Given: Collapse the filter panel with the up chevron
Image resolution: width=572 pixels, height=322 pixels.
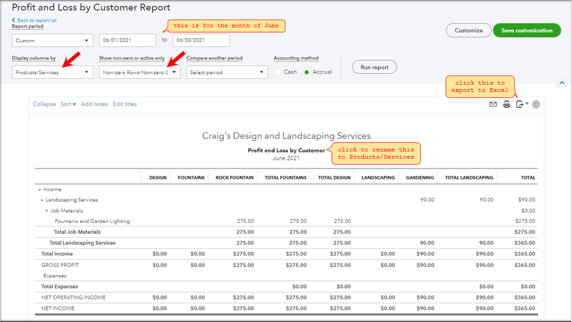Looking at the screenshot, I should pyautogui.click(x=562, y=83).
